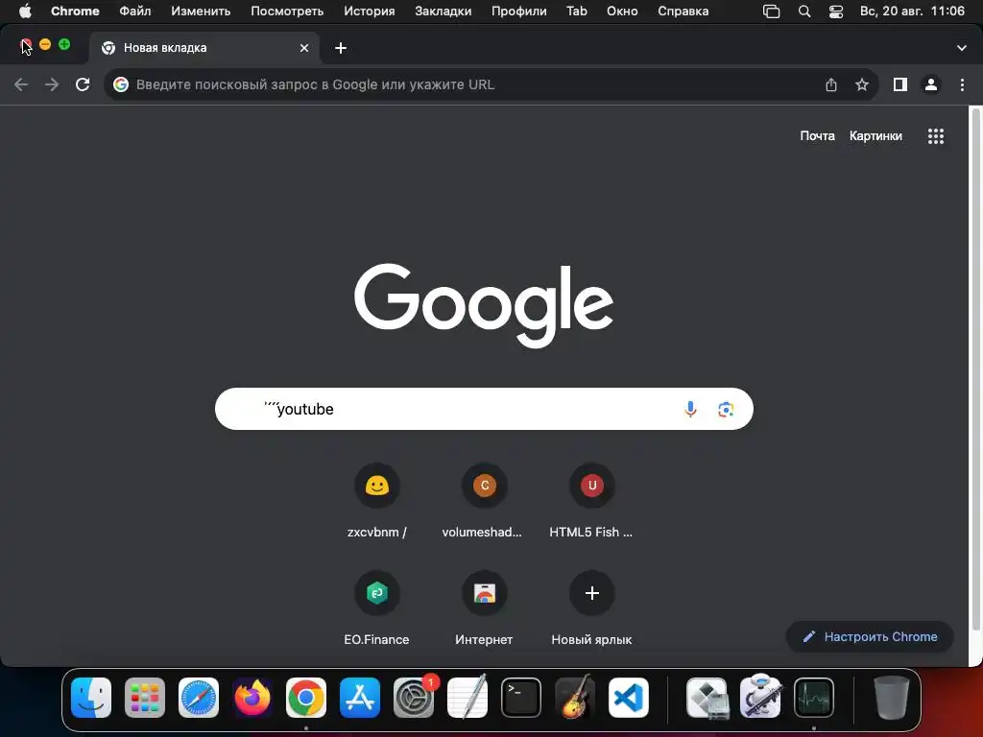Expand the tab search dropdown arrow

pyautogui.click(x=962, y=48)
